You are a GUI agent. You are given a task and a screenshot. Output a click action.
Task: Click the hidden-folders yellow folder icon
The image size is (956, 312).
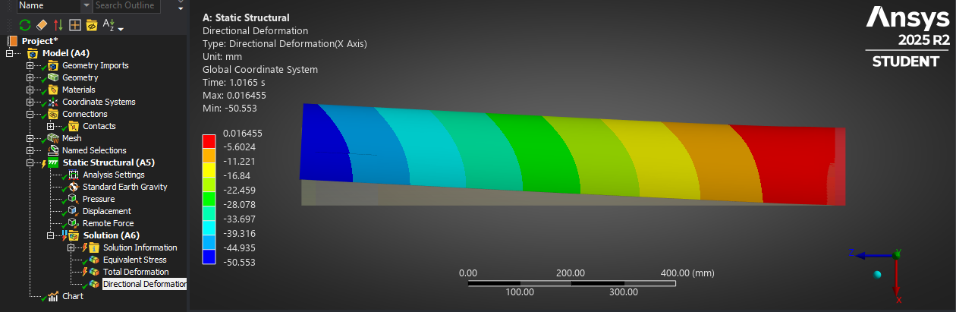pos(92,25)
